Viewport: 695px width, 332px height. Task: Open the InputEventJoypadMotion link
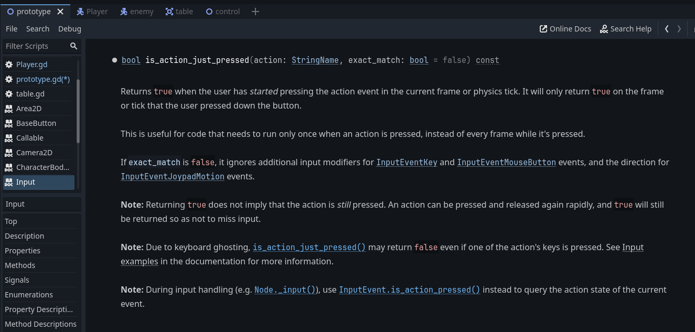[173, 177]
